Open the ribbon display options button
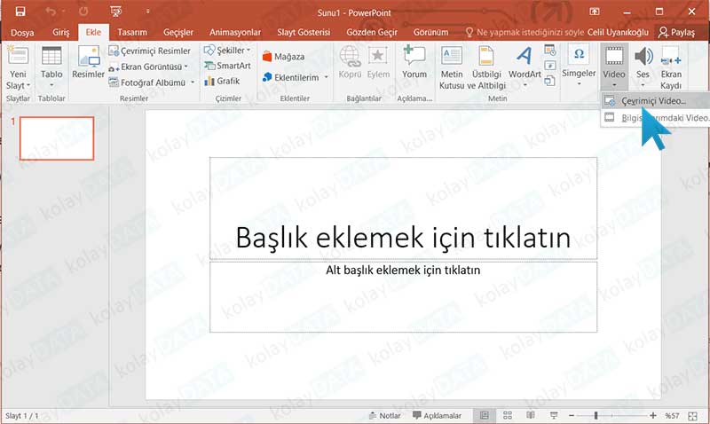710x424 pixels. 594,12
